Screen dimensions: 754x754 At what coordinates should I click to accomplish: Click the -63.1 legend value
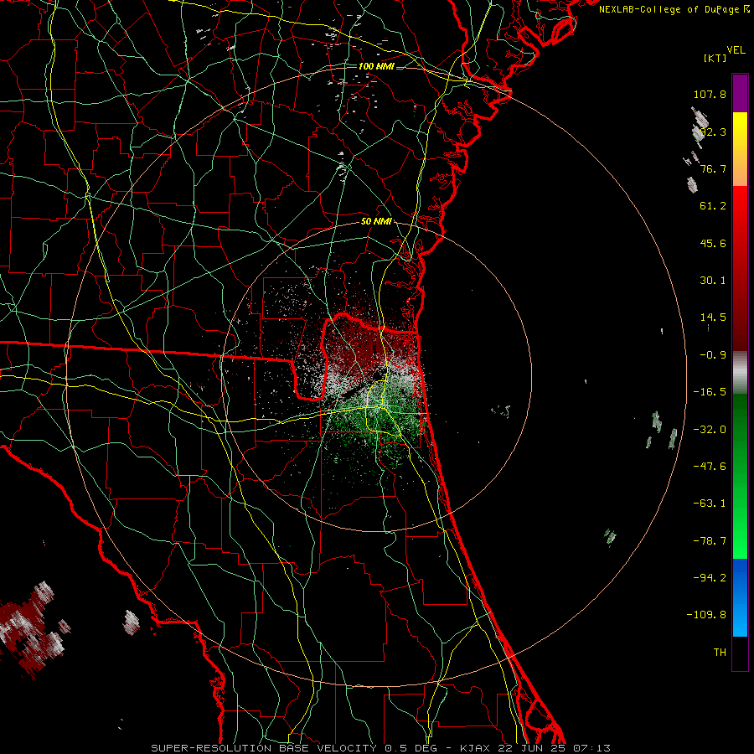(x=710, y=504)
